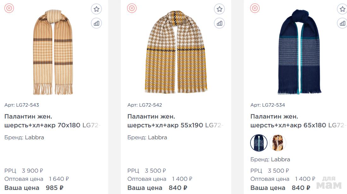This screenshot has height=194, width=347.
Task: Open mustard houndstooth scarf image
Action: click(175, 52)
